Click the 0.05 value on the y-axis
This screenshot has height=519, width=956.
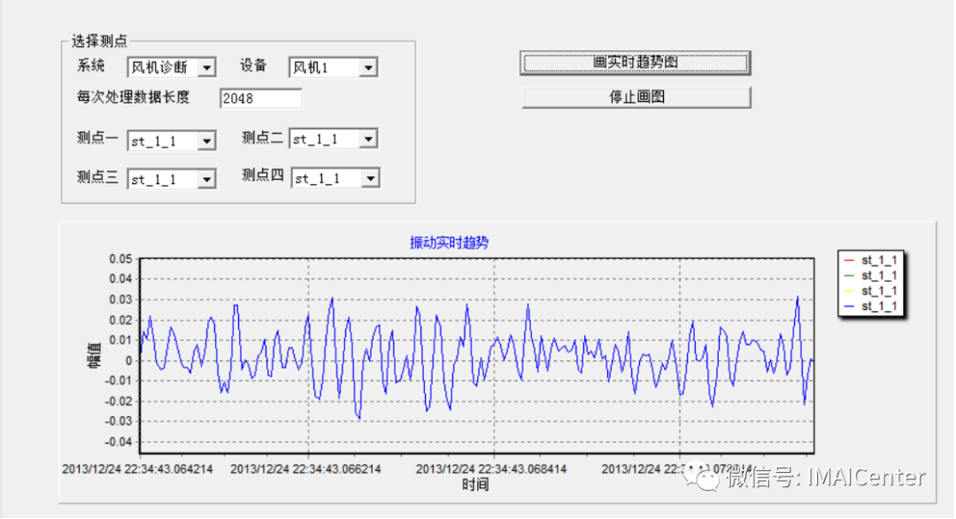coord(120,259)
